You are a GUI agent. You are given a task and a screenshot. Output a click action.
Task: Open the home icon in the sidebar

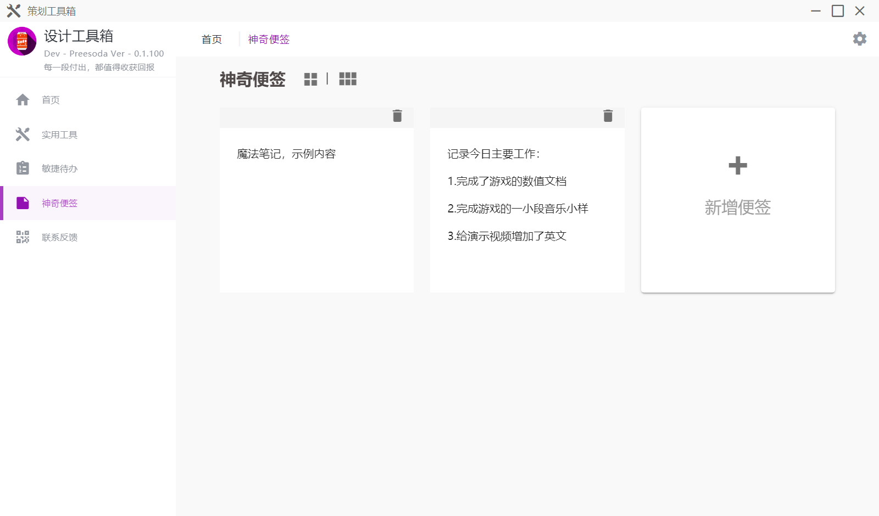coord(23,100)
